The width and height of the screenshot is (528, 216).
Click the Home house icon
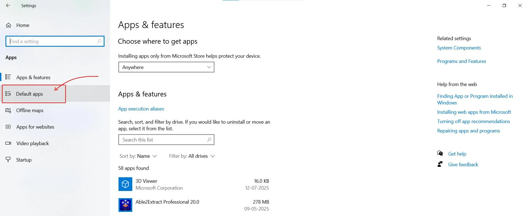[9, 25]
